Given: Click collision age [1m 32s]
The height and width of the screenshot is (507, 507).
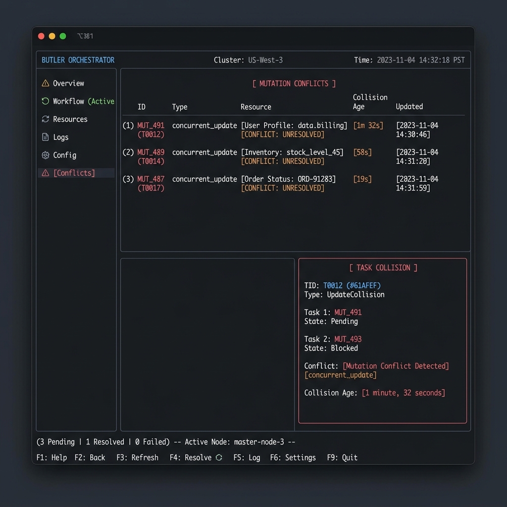Looking at the screenshot, I should click(x=368, y=125).
